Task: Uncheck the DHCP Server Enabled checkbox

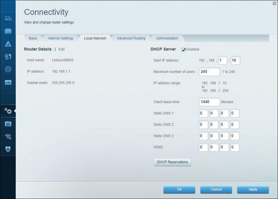Action: tap(183, 50)
